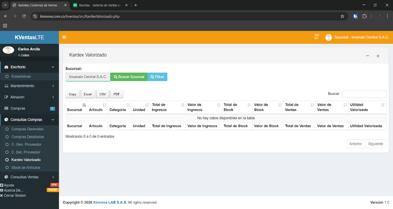The width and height of the screenshot is (393, 209).
Task: Bookmark this page with star icon
Action: [x=342, y=16]
